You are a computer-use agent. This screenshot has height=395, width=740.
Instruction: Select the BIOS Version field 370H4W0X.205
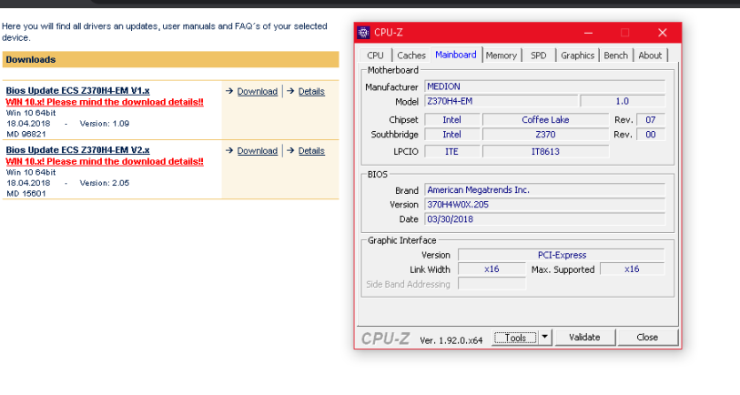[x=544, y=205]
